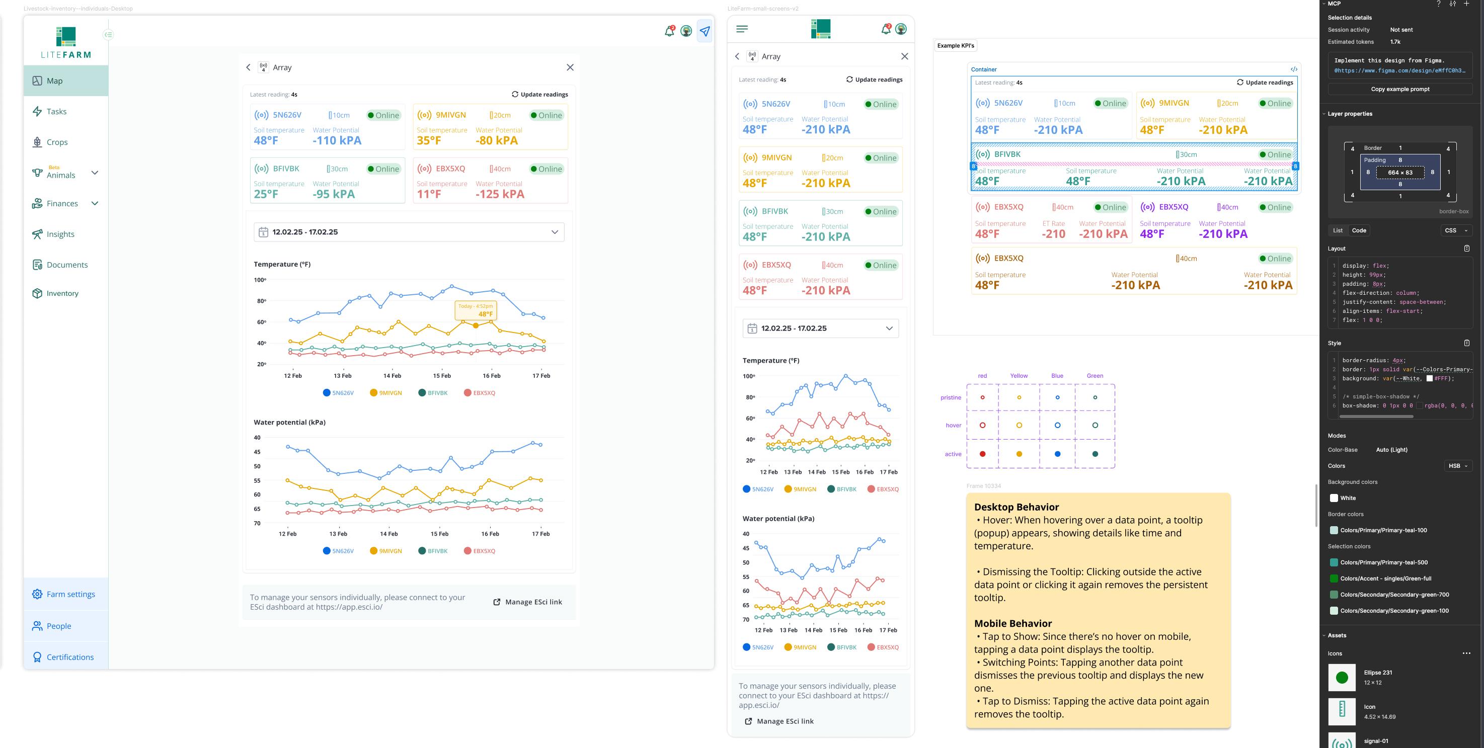Click the plus icon in MCP panel
The height and width of the screenshot is (748, 1484).
coord(1467,4)
